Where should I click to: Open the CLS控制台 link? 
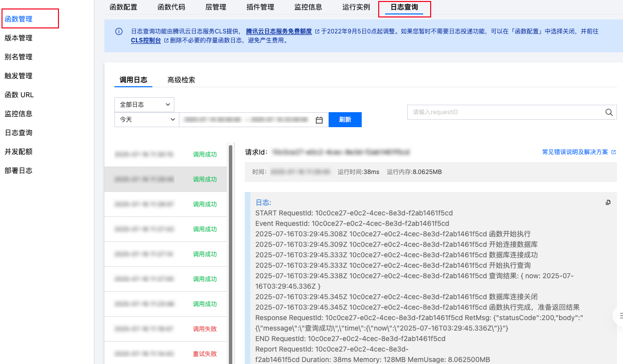[146, 40]
